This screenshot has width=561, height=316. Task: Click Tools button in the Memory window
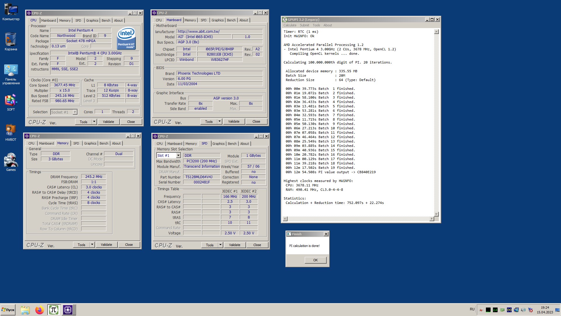click(x=82, y=245)
